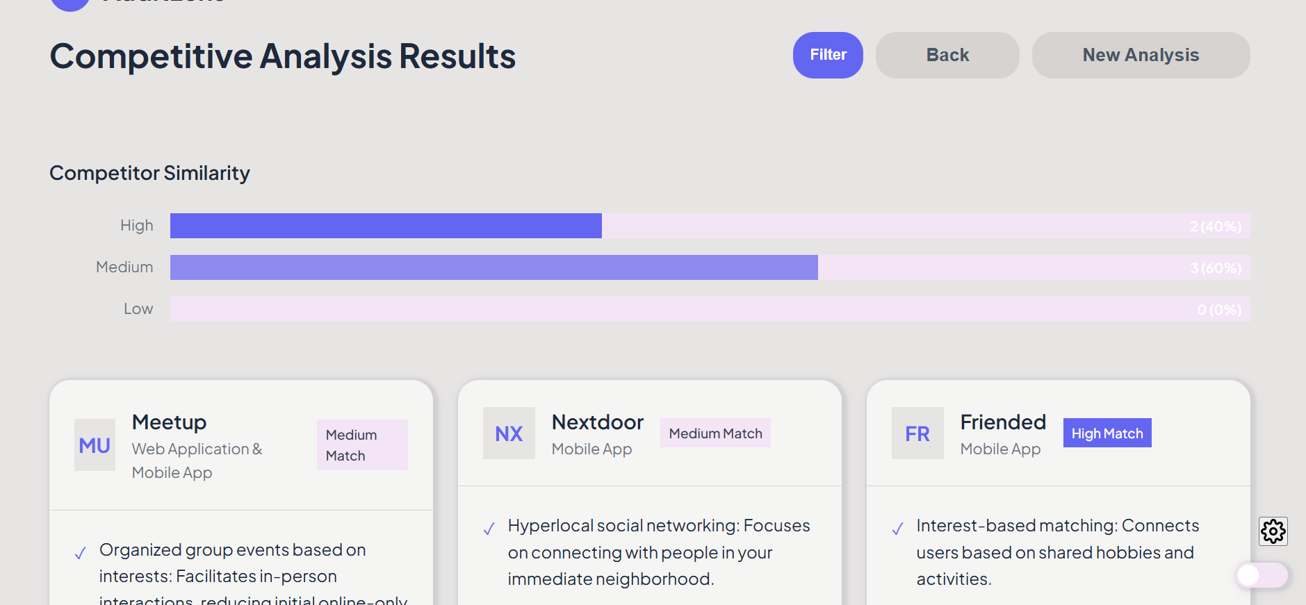Click the Medium Match badge on Nextdoor
The width and height of the screenshot is (1306, 605).
[x=715, y=433]
